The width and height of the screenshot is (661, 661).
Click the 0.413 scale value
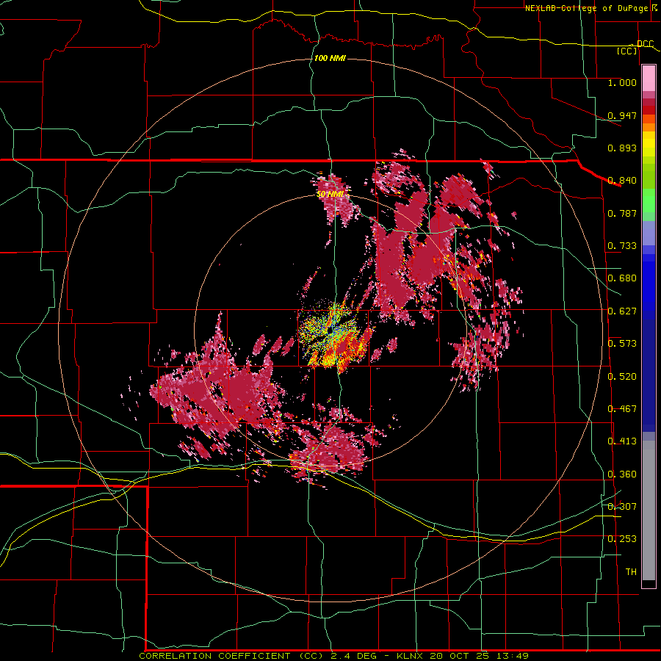[x=622, y=441]
